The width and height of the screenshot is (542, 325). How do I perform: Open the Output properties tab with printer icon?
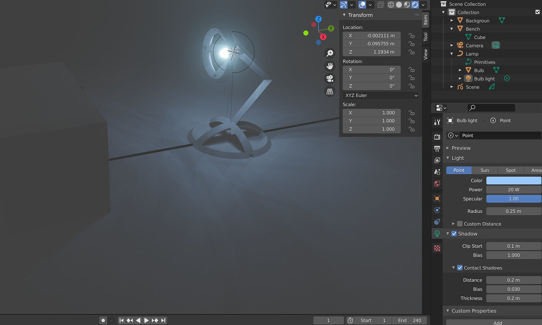tap(437, 148)
